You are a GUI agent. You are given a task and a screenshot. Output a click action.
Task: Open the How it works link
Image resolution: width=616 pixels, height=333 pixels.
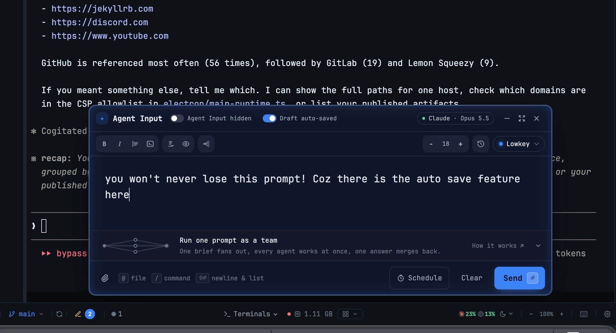(x=498, y=246)
